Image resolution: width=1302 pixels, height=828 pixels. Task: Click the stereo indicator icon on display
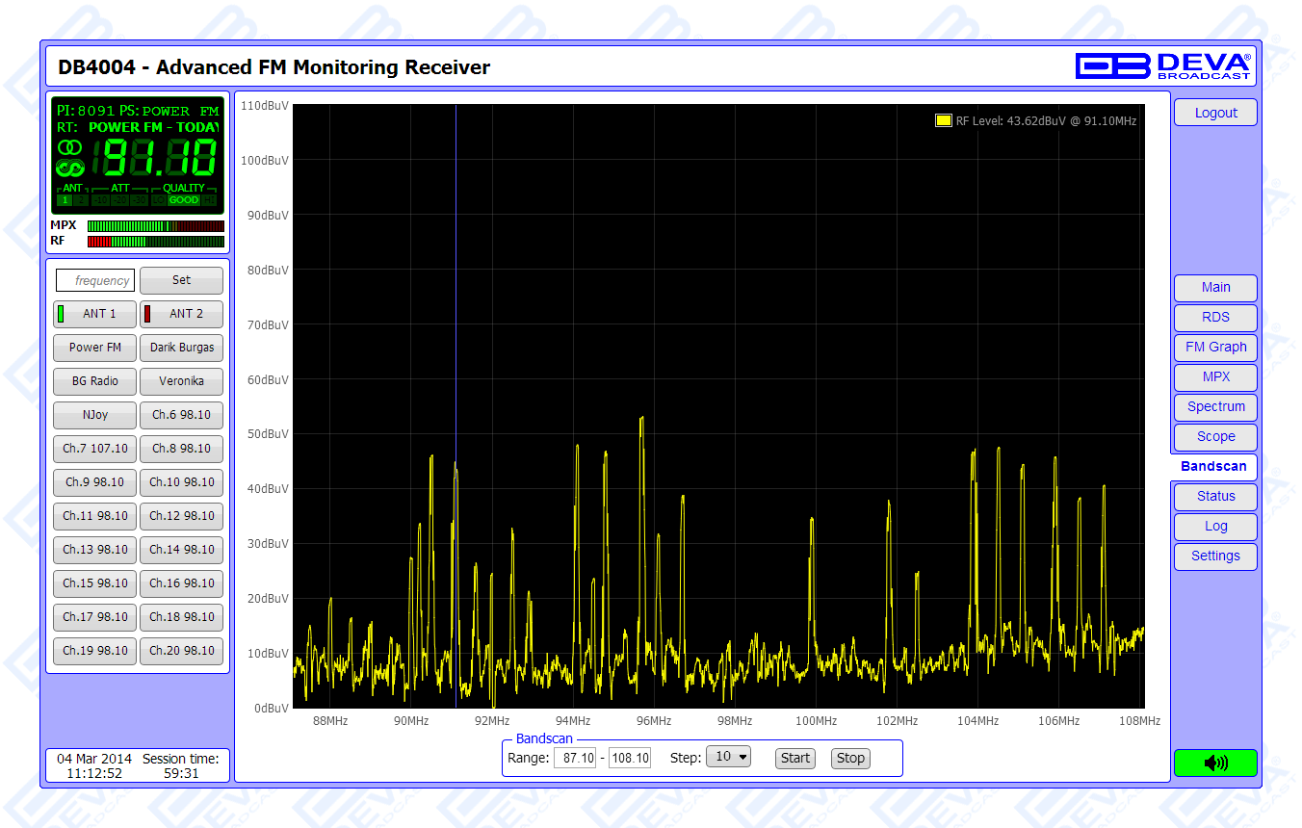70,147
